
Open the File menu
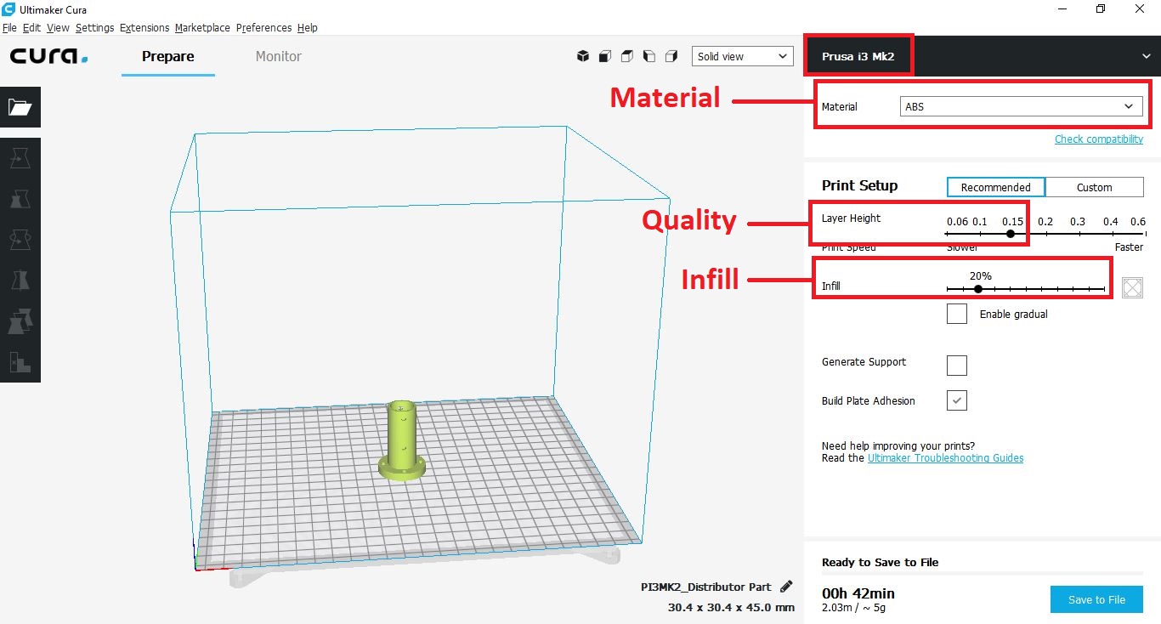[x=9, y=27]
